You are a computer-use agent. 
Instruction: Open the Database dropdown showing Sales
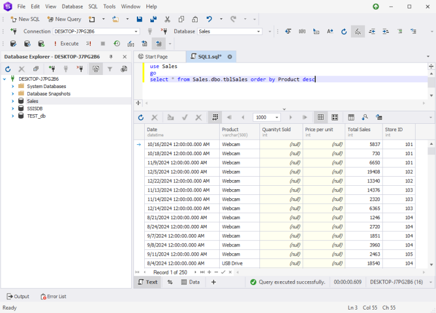230,31
